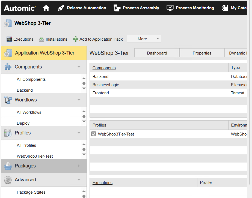Click the BusinessLogic component row
The width and height of the screenshot is (252, 198).
(x=168, y=85)
